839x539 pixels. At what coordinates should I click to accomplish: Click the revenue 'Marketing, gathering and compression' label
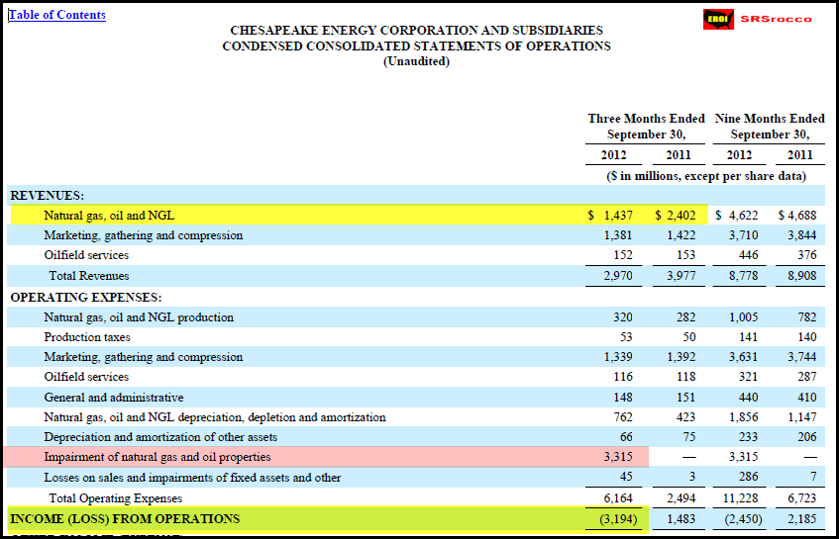144,235
